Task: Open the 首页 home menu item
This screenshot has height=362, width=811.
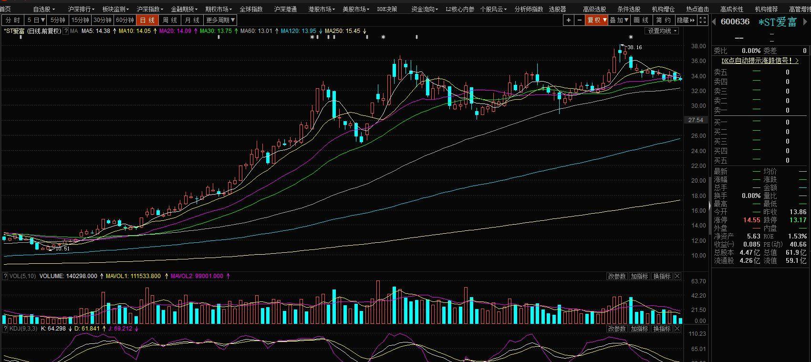Action: [5, 9]
